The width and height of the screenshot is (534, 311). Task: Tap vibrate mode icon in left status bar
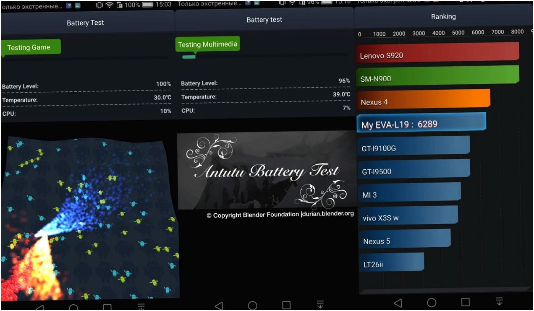pyautogui.click(x=99, y=5)
